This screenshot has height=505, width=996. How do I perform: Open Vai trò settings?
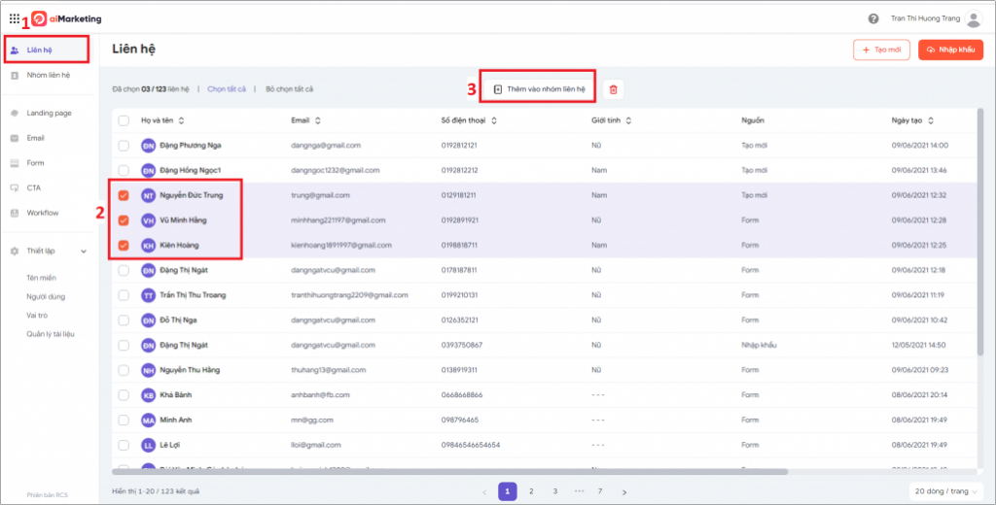click(37, 316)
